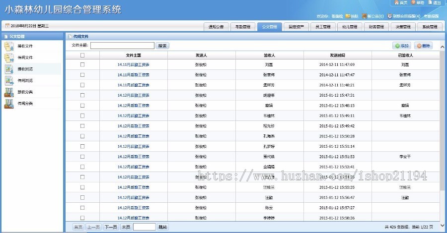Open 传阅浏览 in the sidebar
Image resolution: width=447 pixels, height=233 pixels.
[25, 80]
